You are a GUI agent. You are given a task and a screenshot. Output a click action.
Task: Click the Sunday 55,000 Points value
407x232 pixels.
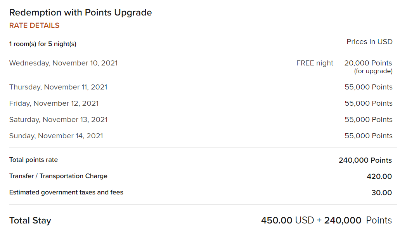coord(369,136)
